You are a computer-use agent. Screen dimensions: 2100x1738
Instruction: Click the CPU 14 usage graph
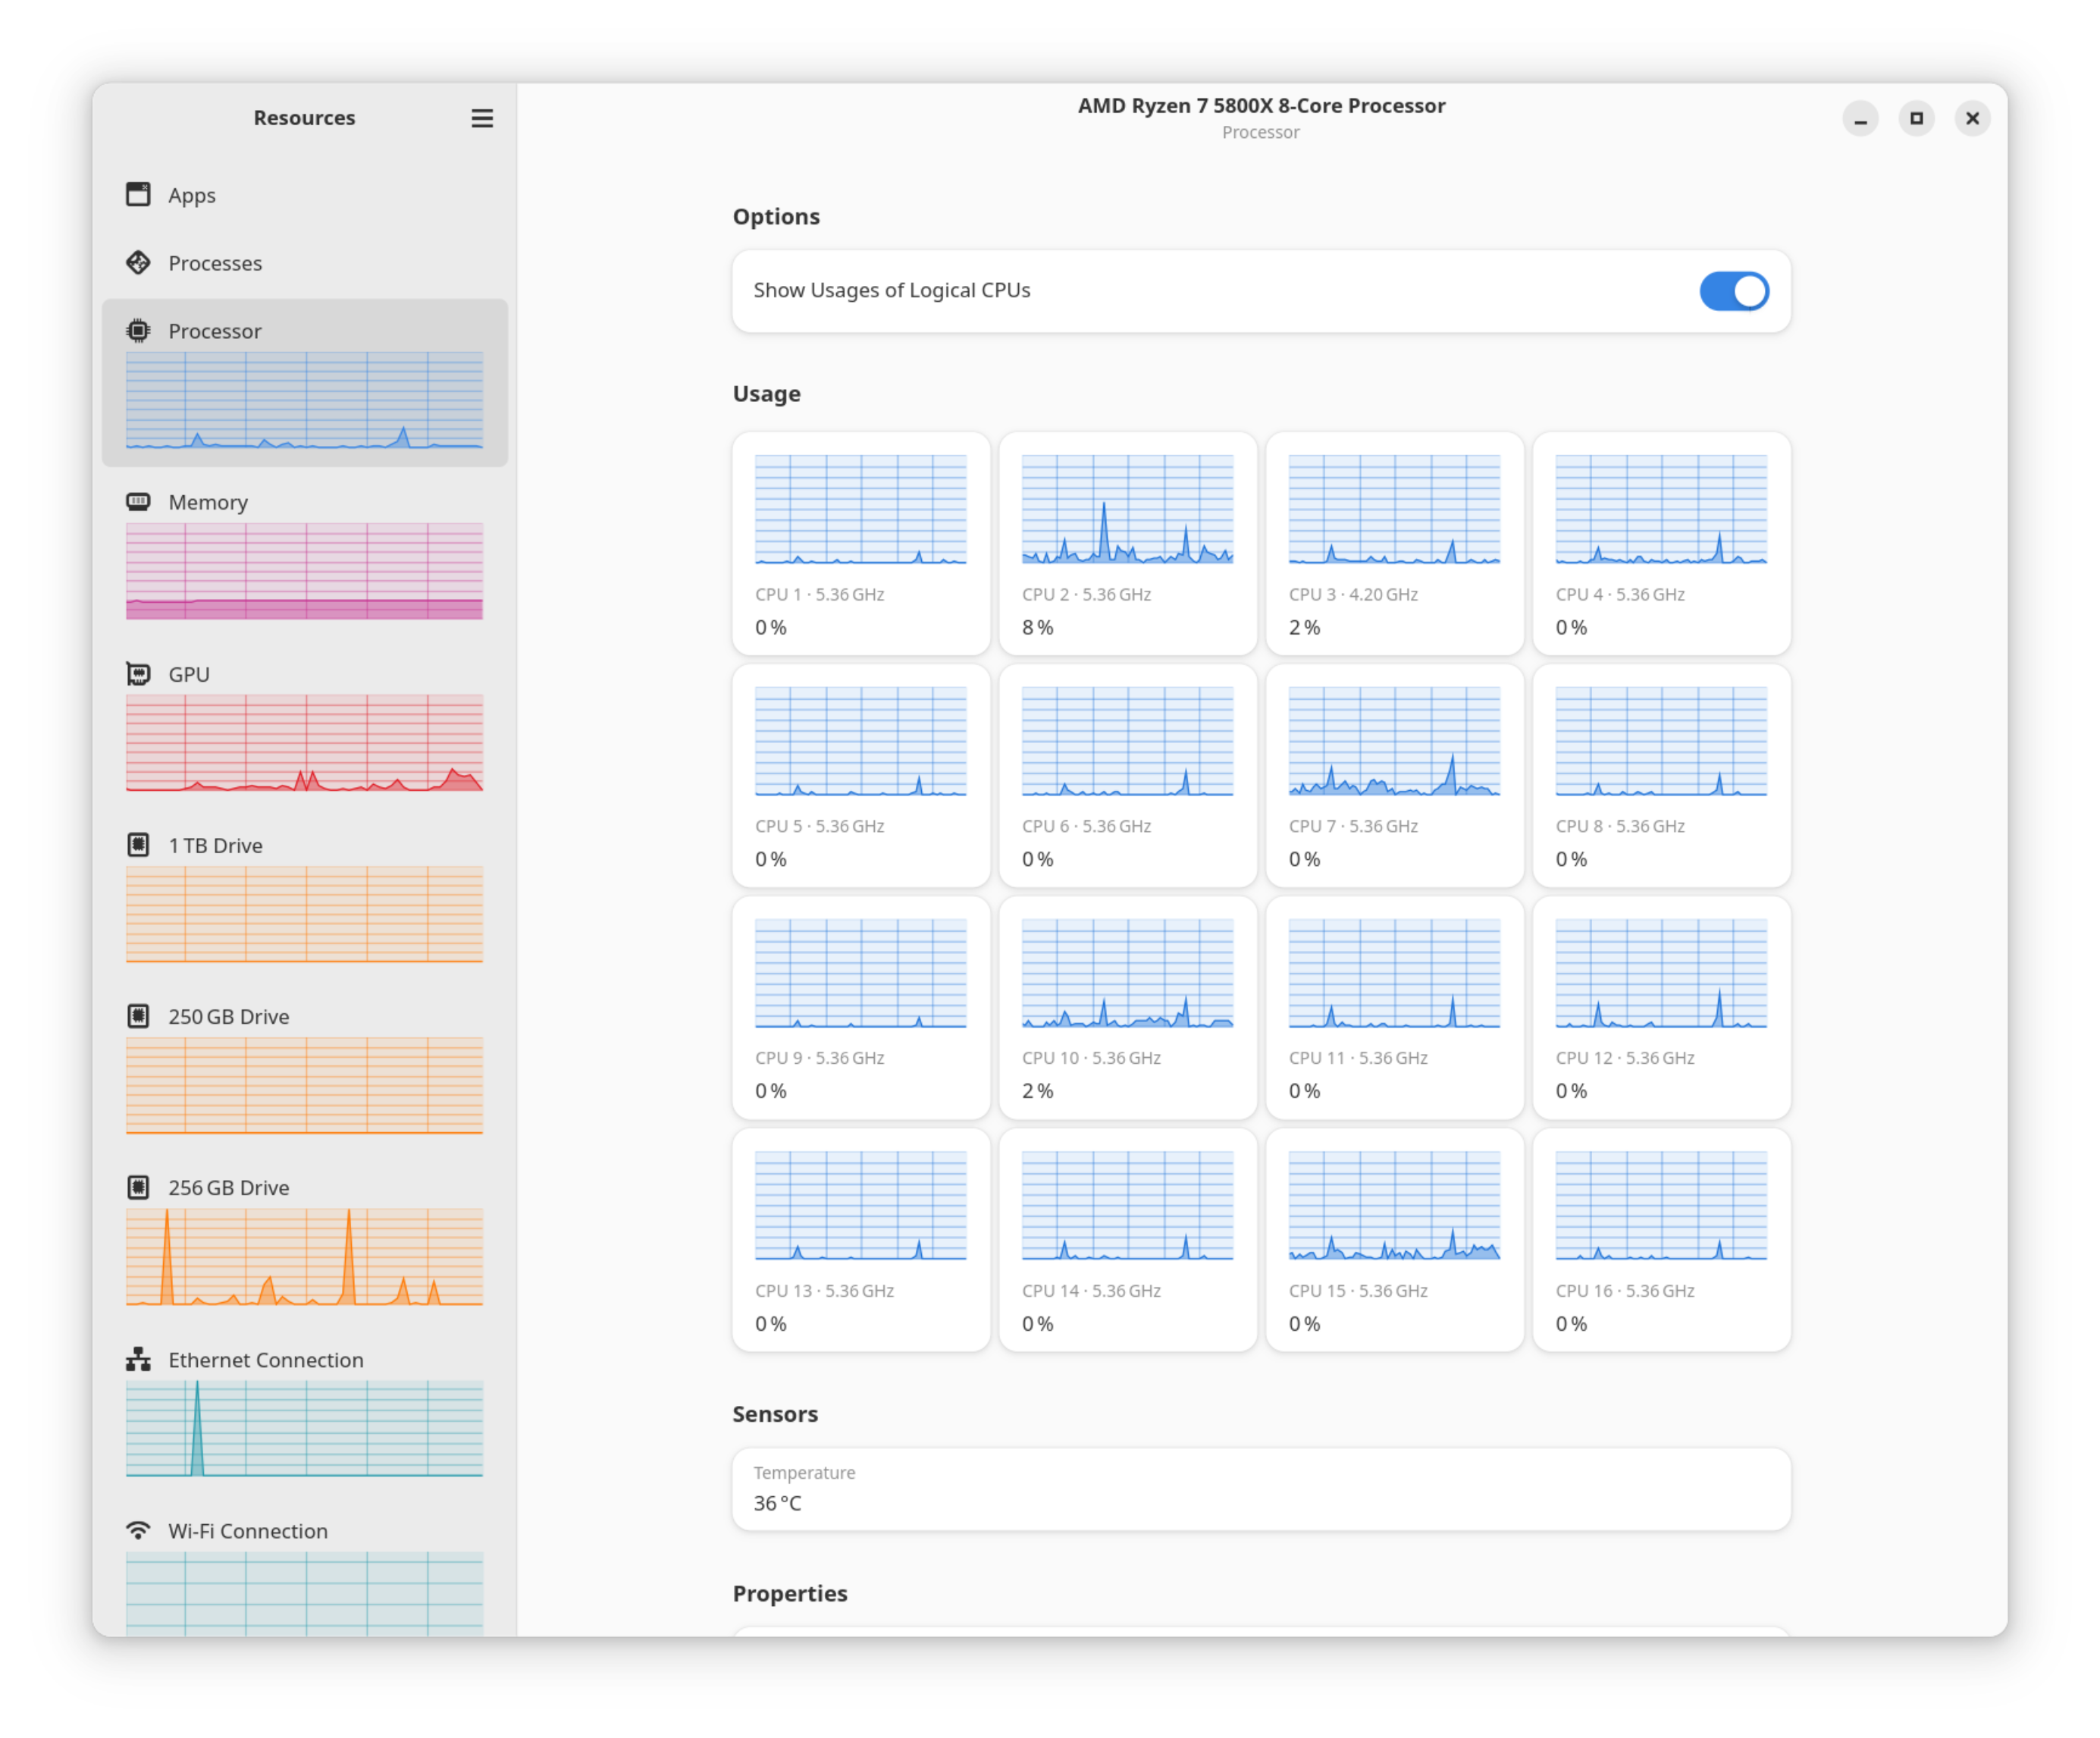(x=1127, y=1206)
